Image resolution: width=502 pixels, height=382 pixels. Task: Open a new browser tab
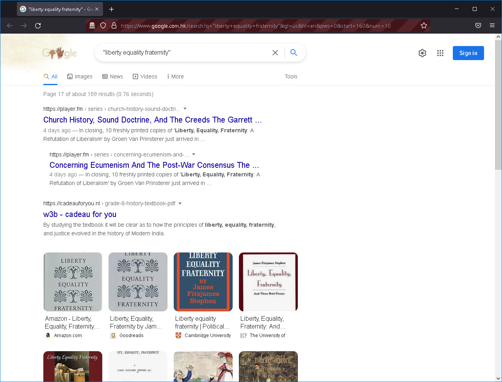[x=112, y=9]
